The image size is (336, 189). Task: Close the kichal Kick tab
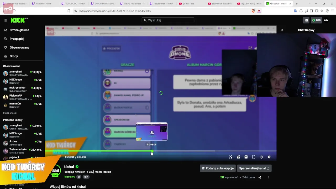(290, 4)
